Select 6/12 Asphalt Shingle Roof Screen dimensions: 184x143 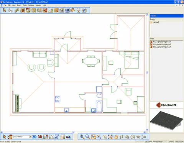click(160, 44)
